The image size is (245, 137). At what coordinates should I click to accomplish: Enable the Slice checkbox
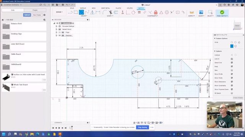232,70
